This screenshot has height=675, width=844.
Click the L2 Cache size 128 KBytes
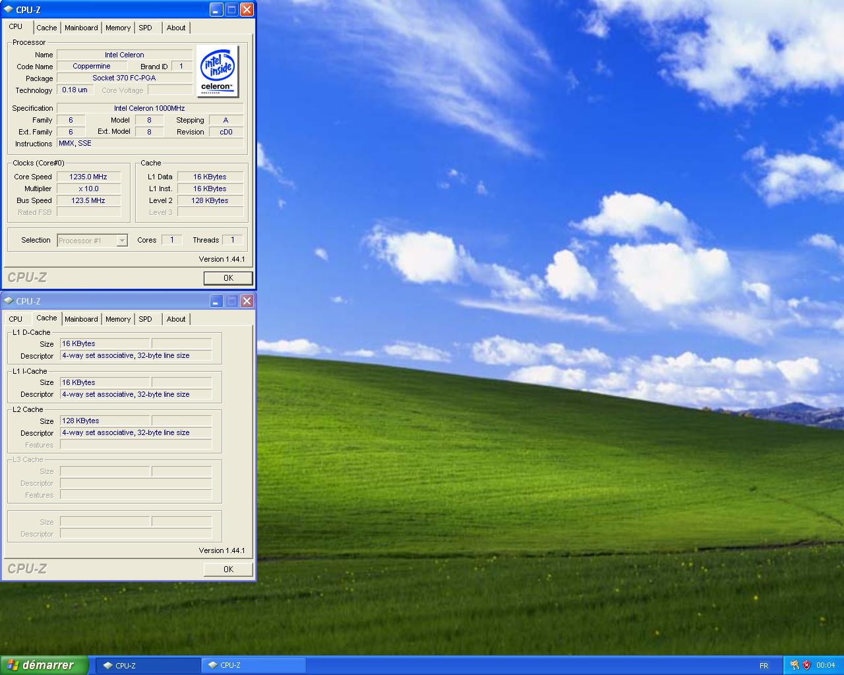click(x=105, y=421)
